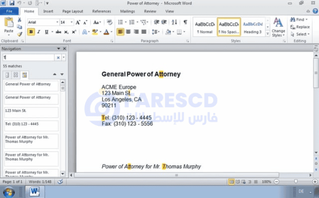Switch to the Review tab
This screenshot has height=198, width=319.
(150, 11)
